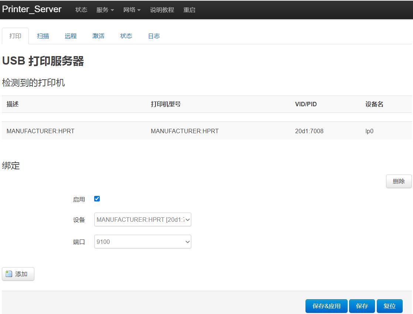
Task: Expand the 网络 dropdown menu
Action: click(132, 10)
